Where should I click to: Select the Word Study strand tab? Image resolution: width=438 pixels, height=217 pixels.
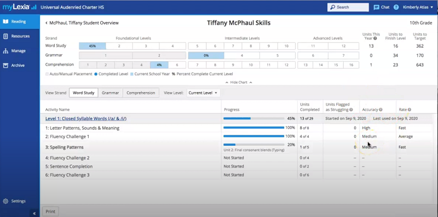(84, 93)
